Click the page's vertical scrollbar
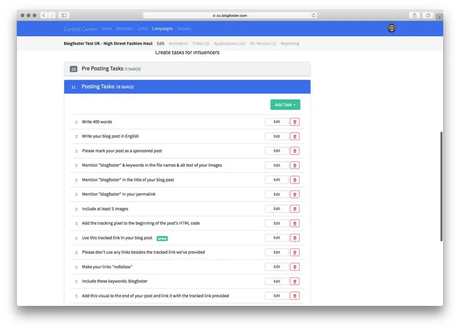Viewport: 460px width, 330px height. click(441, 186)
